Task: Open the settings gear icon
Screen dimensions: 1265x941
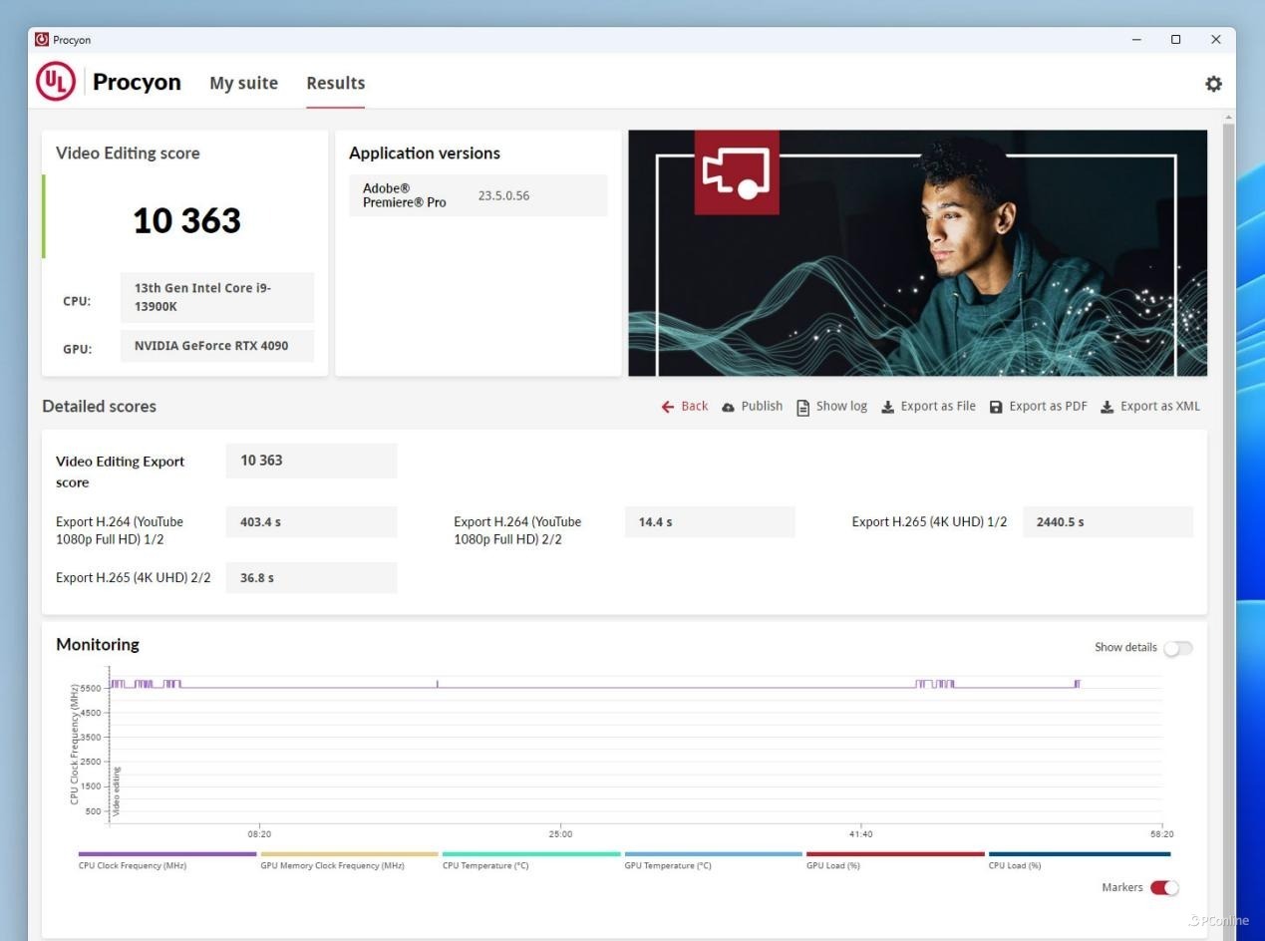Action: tap(1213, 84)
